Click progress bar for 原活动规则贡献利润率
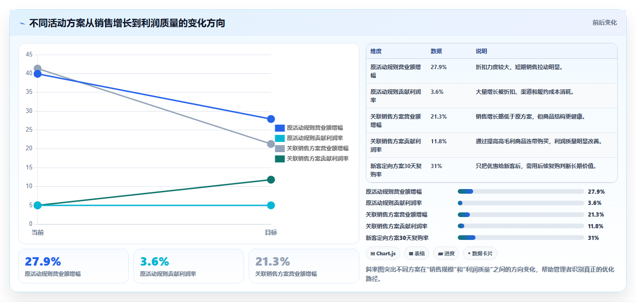636x302 pixels. (521, 203)
